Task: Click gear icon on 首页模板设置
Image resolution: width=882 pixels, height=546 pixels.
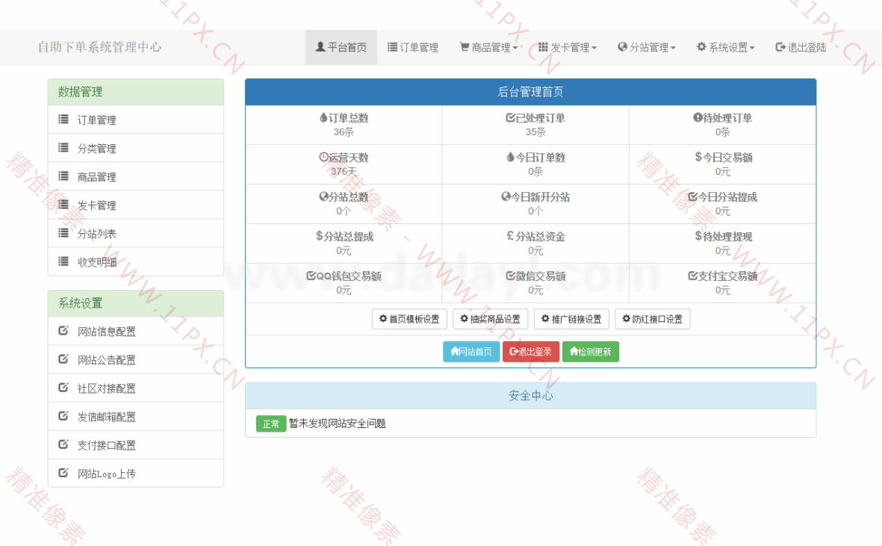Action: point(383,318)
